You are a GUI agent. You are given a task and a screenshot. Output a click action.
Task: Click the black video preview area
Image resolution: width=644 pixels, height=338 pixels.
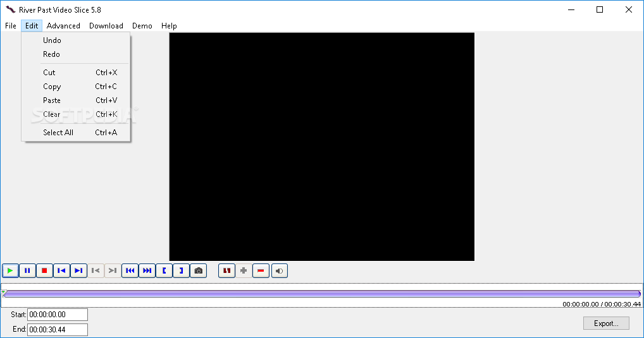(321, 147)
